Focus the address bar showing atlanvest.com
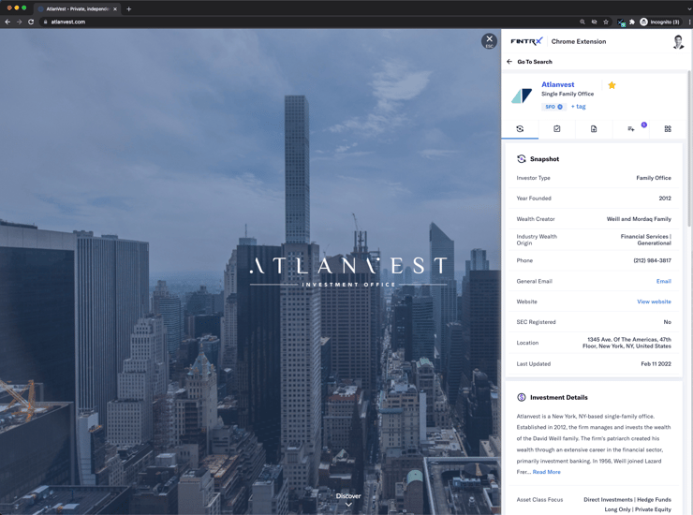 [x=309, y=22]
